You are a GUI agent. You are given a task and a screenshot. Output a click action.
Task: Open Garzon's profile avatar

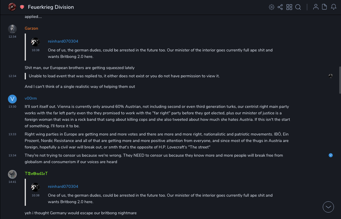[x=12, y=29]
